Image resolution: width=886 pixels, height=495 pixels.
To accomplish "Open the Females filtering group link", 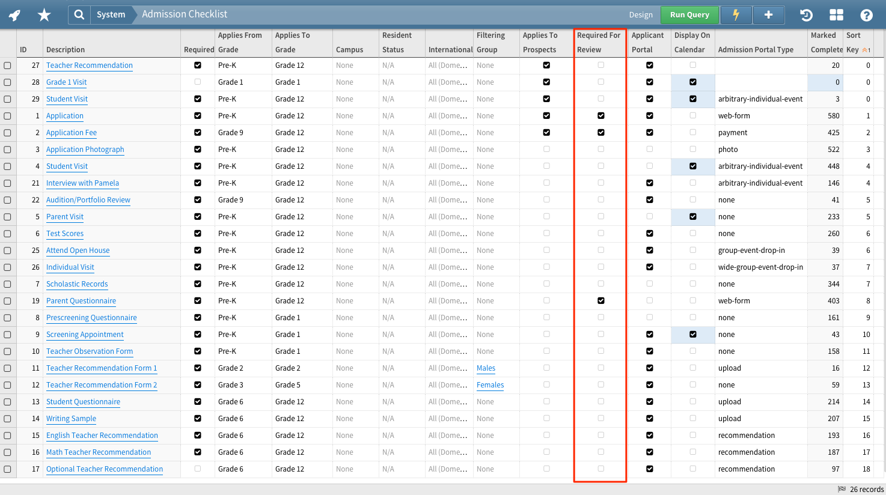I will click(x=490, y=385).
